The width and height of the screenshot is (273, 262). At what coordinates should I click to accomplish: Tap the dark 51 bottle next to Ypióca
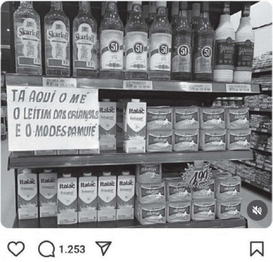click(203, 43)
